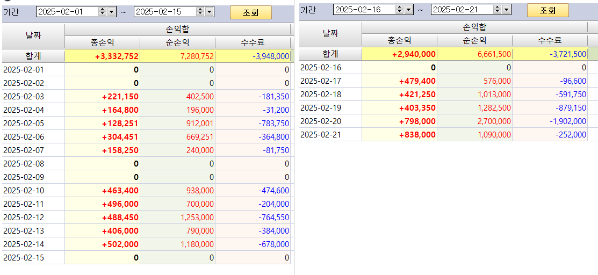
Task: Click the +221,150 cell for 2025-02-03
Action: point(102,97)
